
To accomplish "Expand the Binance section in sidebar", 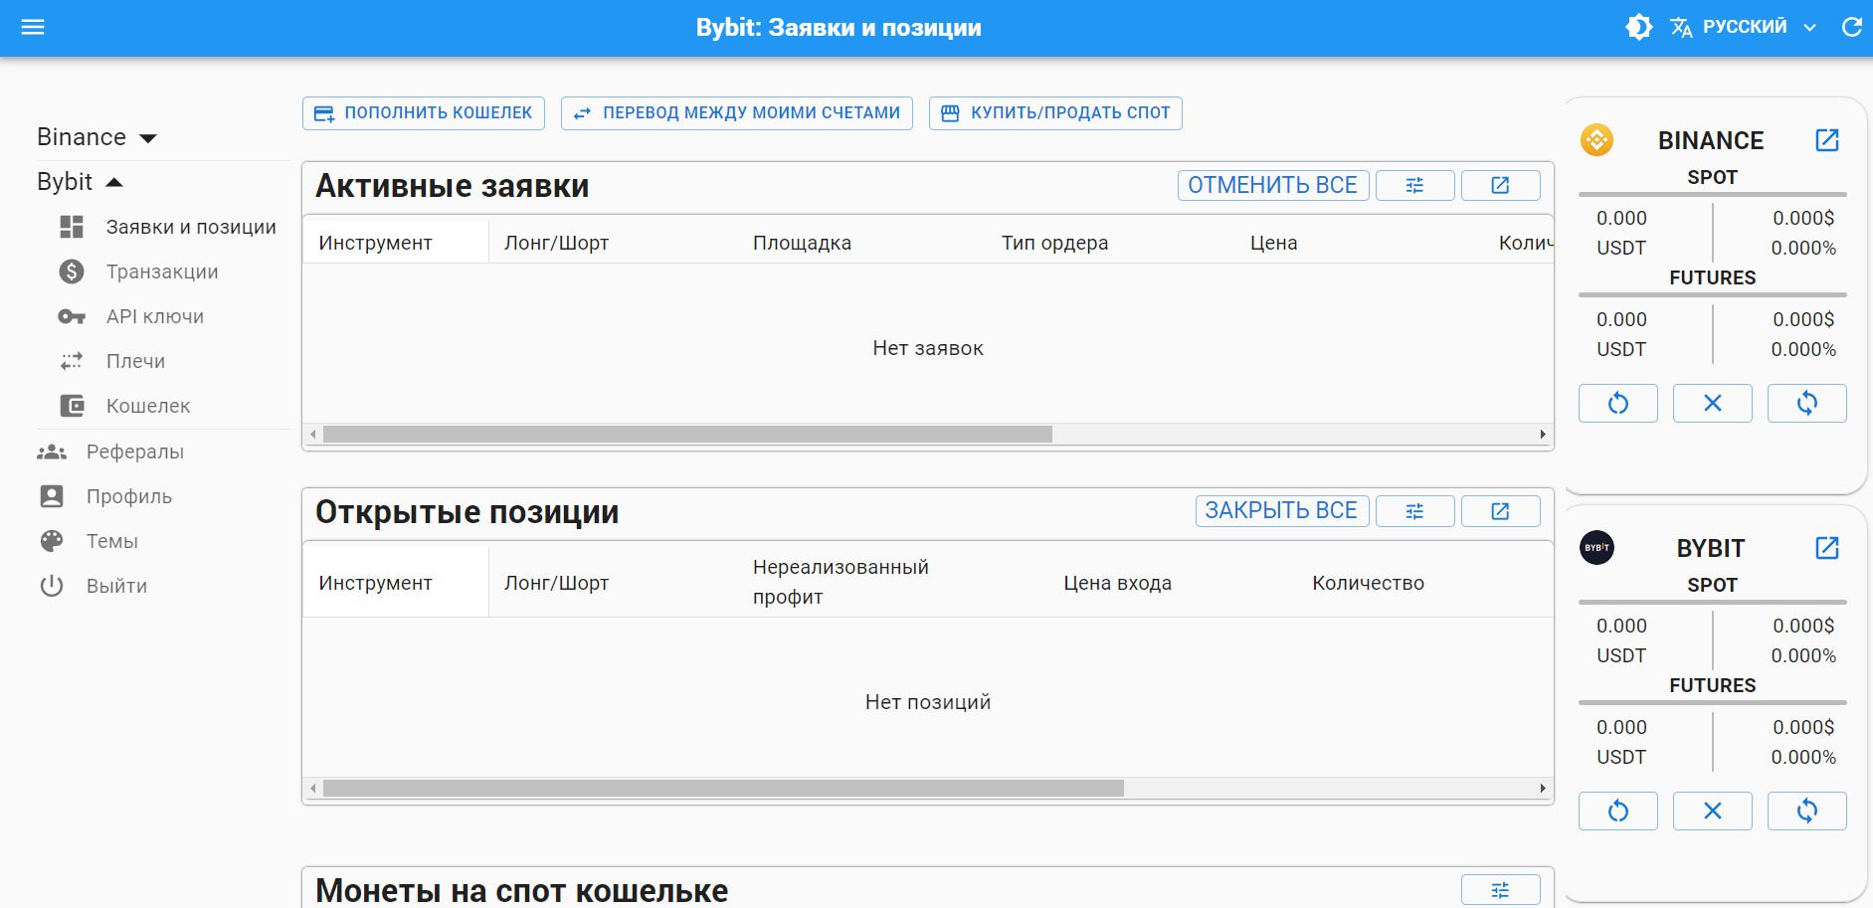I will pyautogui.click(x=97, y=137).
